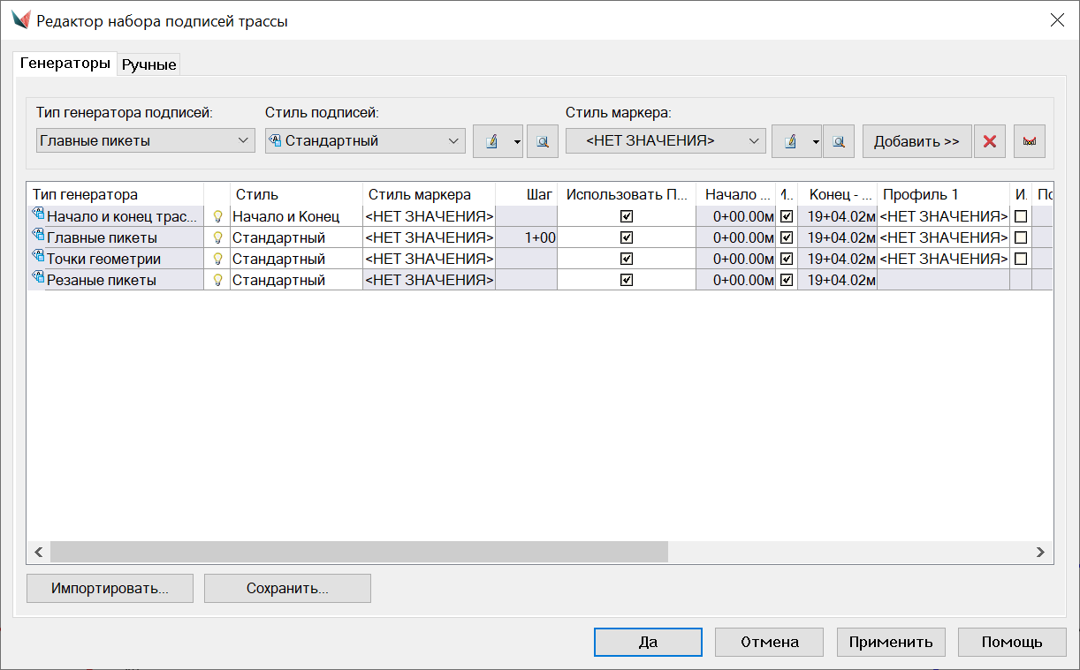
Task: Click the label icon beside Точки геометрии
Action: pos(37,258)
